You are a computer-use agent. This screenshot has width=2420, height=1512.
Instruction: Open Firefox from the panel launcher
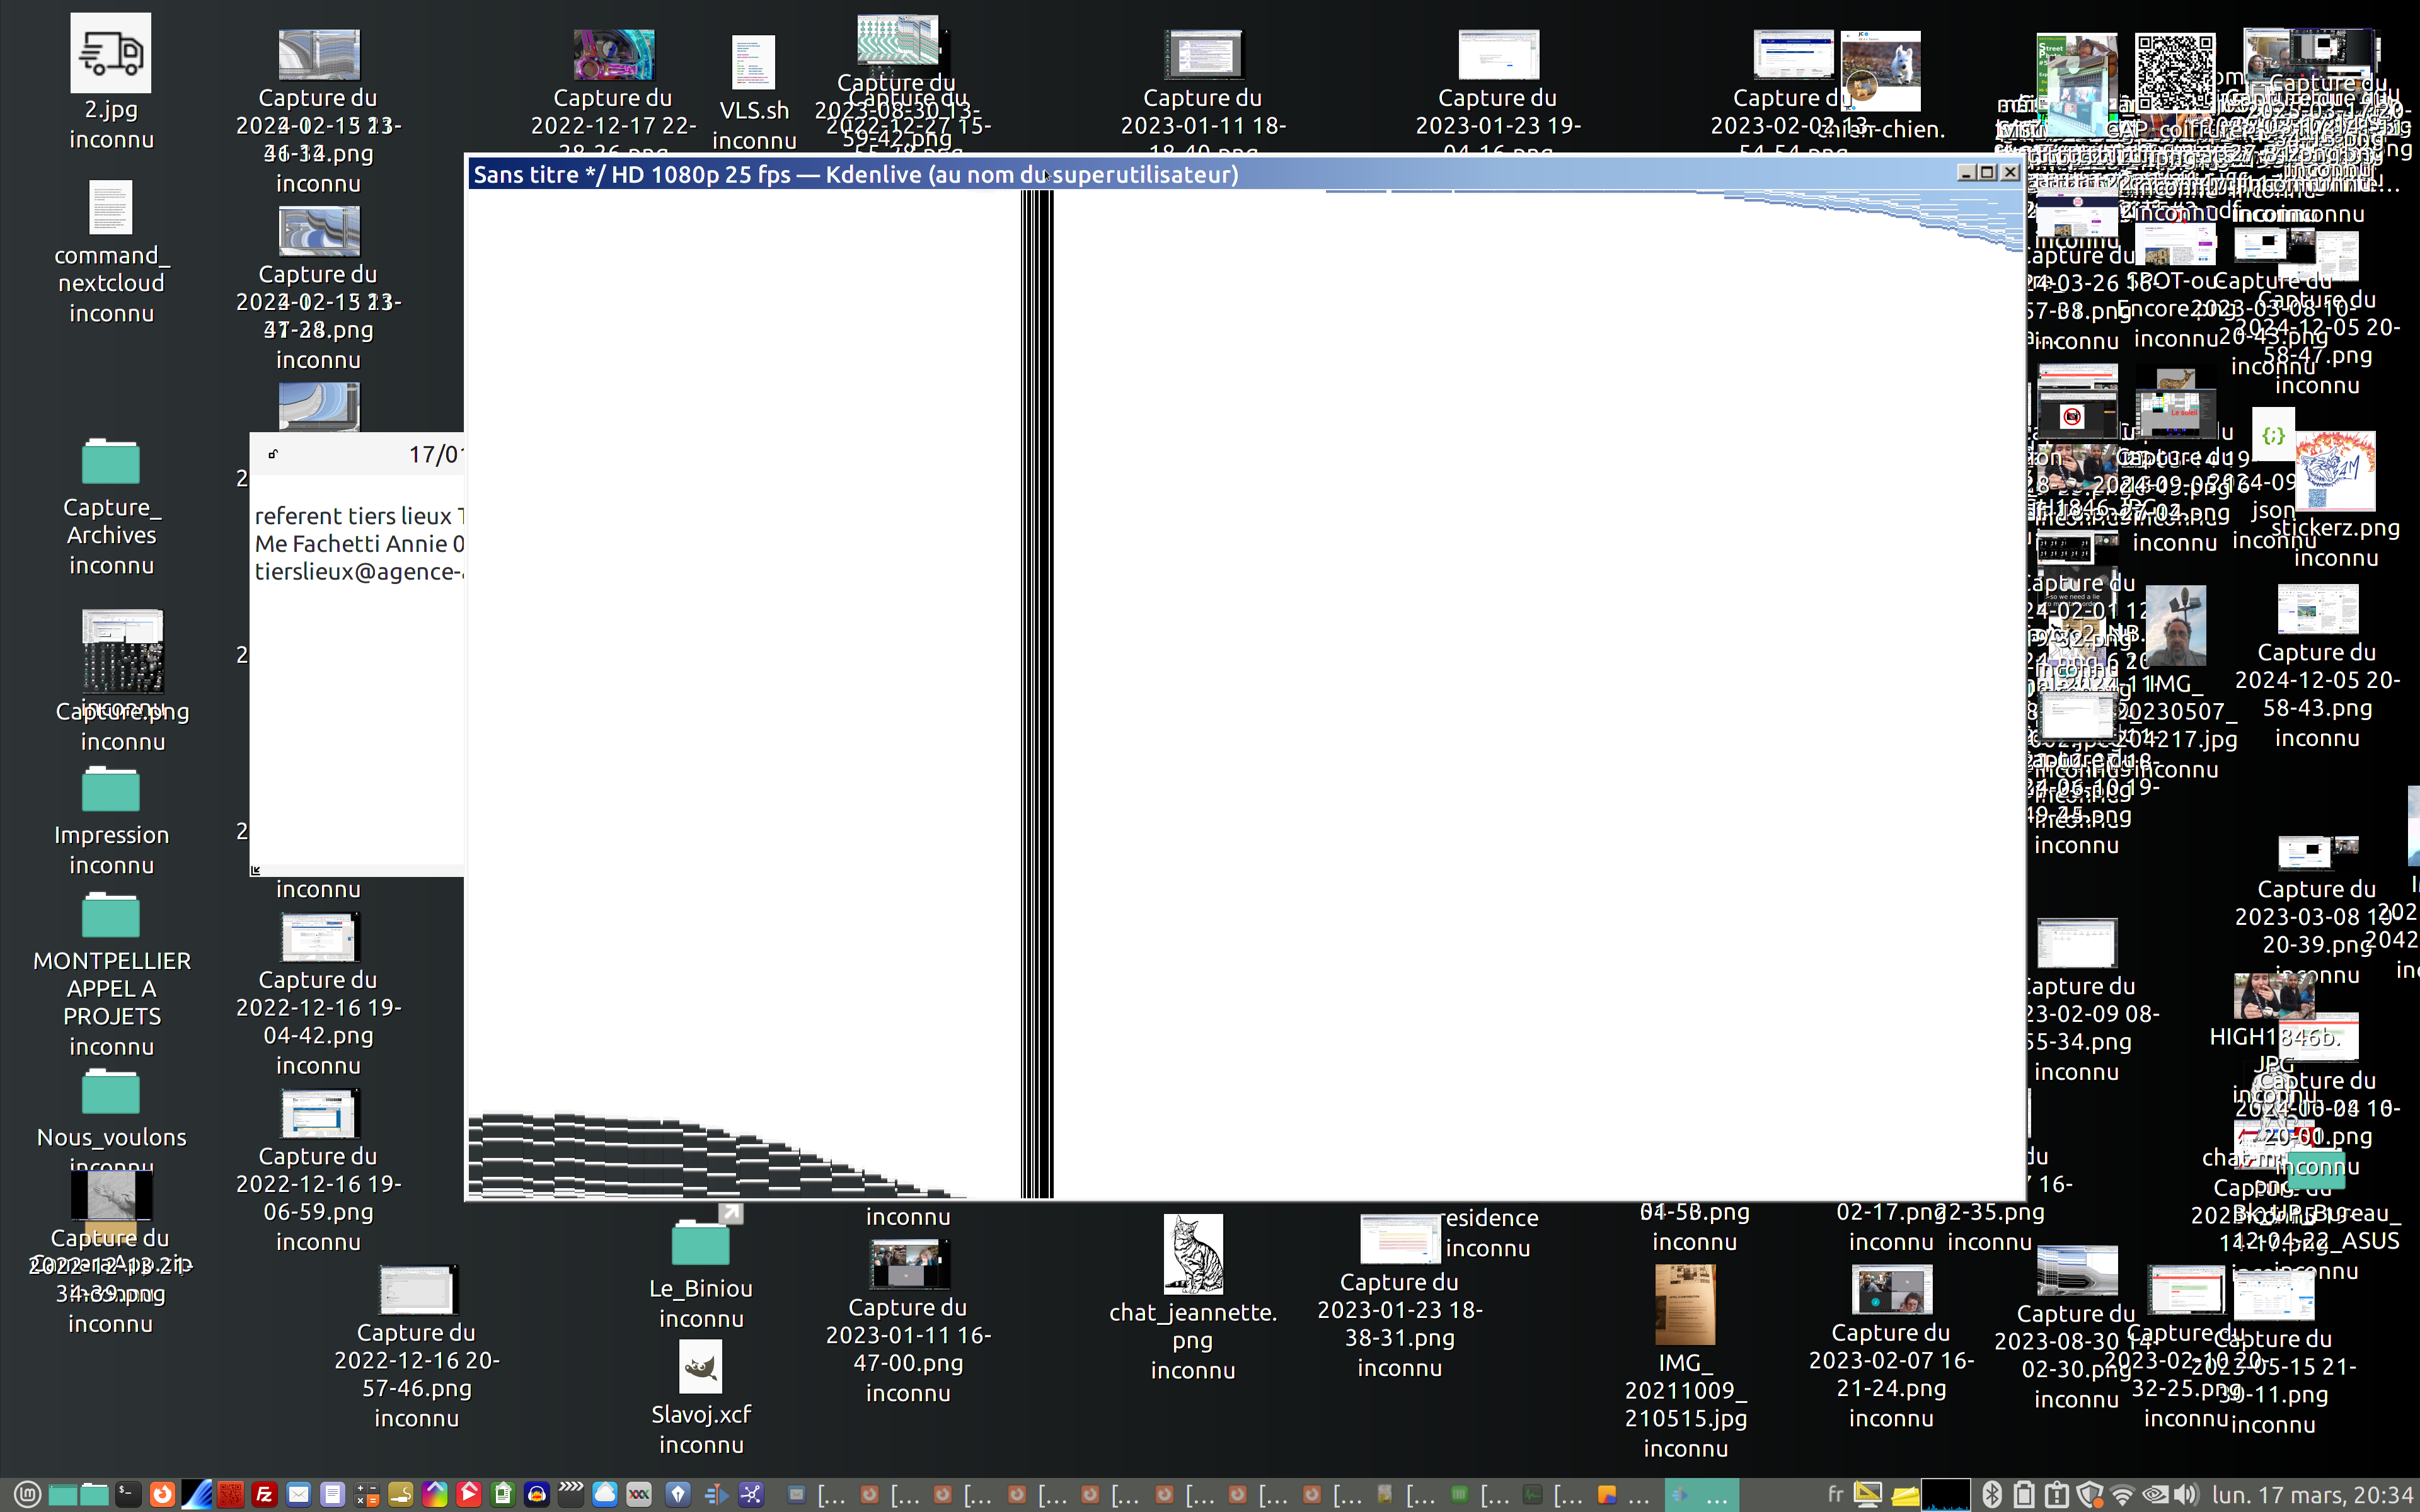(162, 1495)
